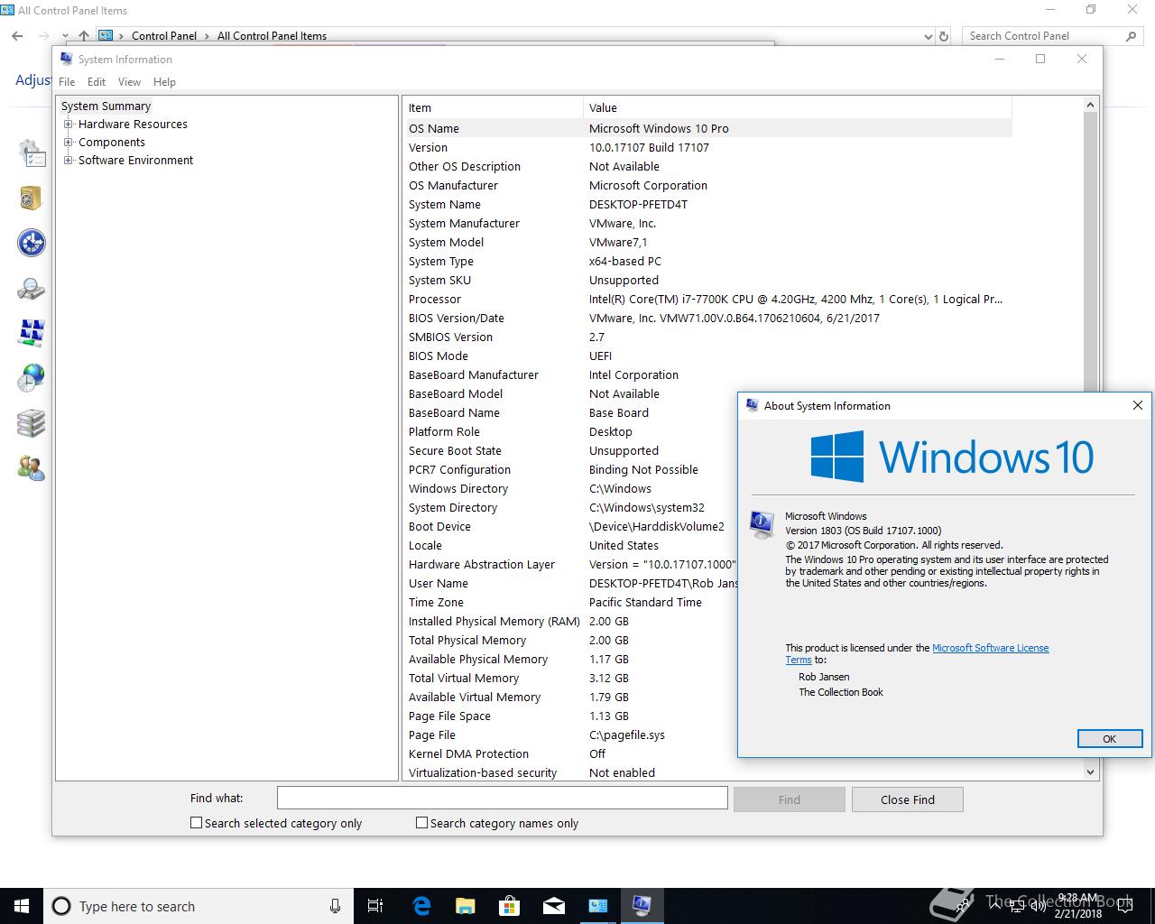Click the System Information title bar icon

pyautogui.click(x=66, y=59)
